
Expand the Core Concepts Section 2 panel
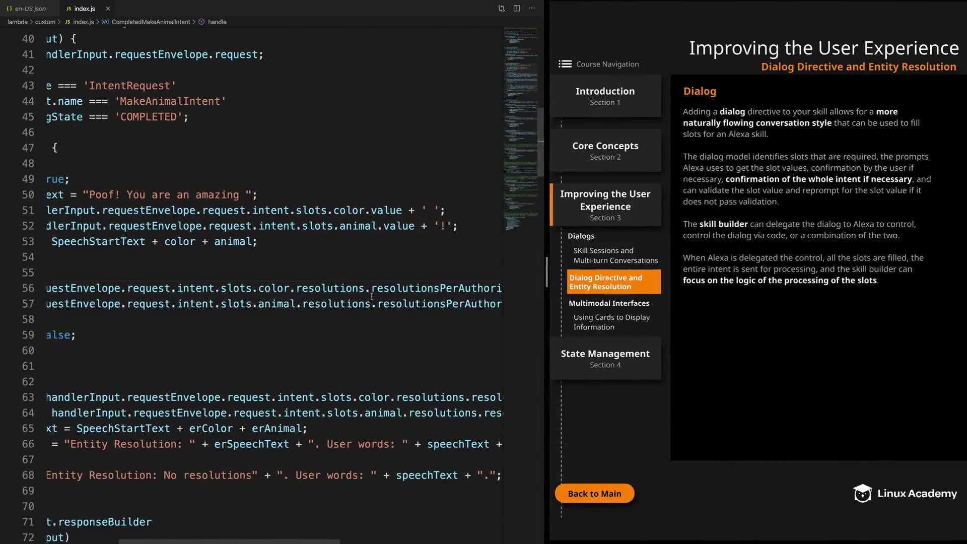[605, 151]
